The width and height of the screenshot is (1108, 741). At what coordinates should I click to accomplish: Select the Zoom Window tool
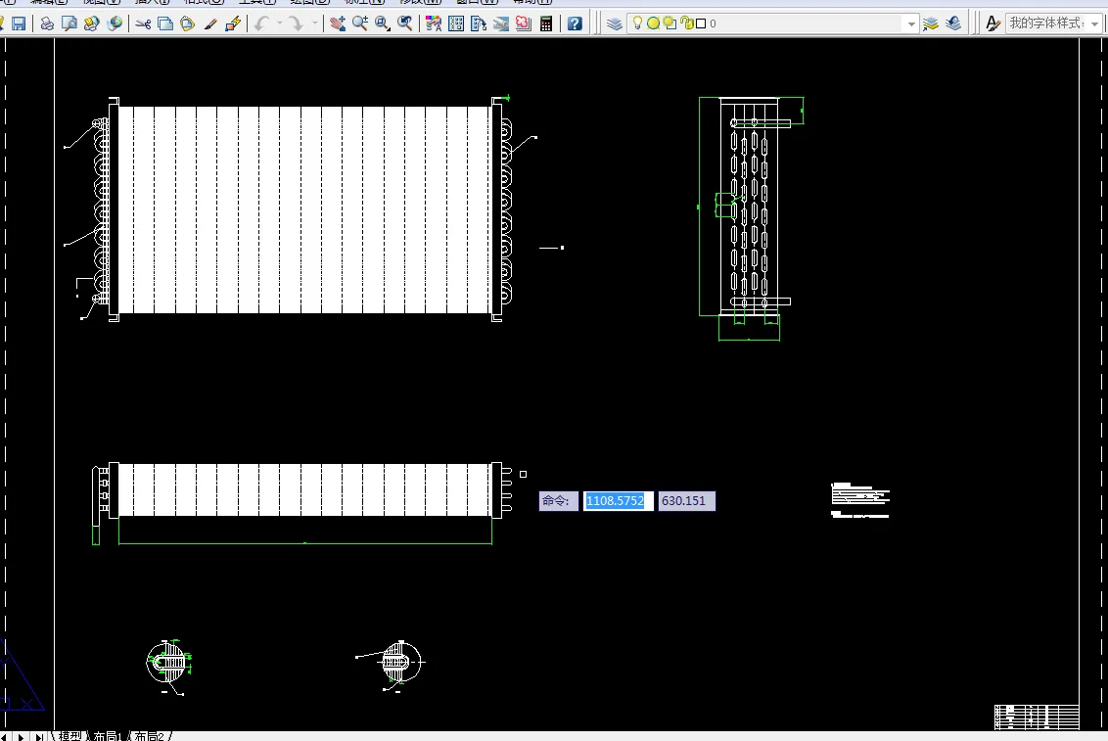tap(383, 23)
